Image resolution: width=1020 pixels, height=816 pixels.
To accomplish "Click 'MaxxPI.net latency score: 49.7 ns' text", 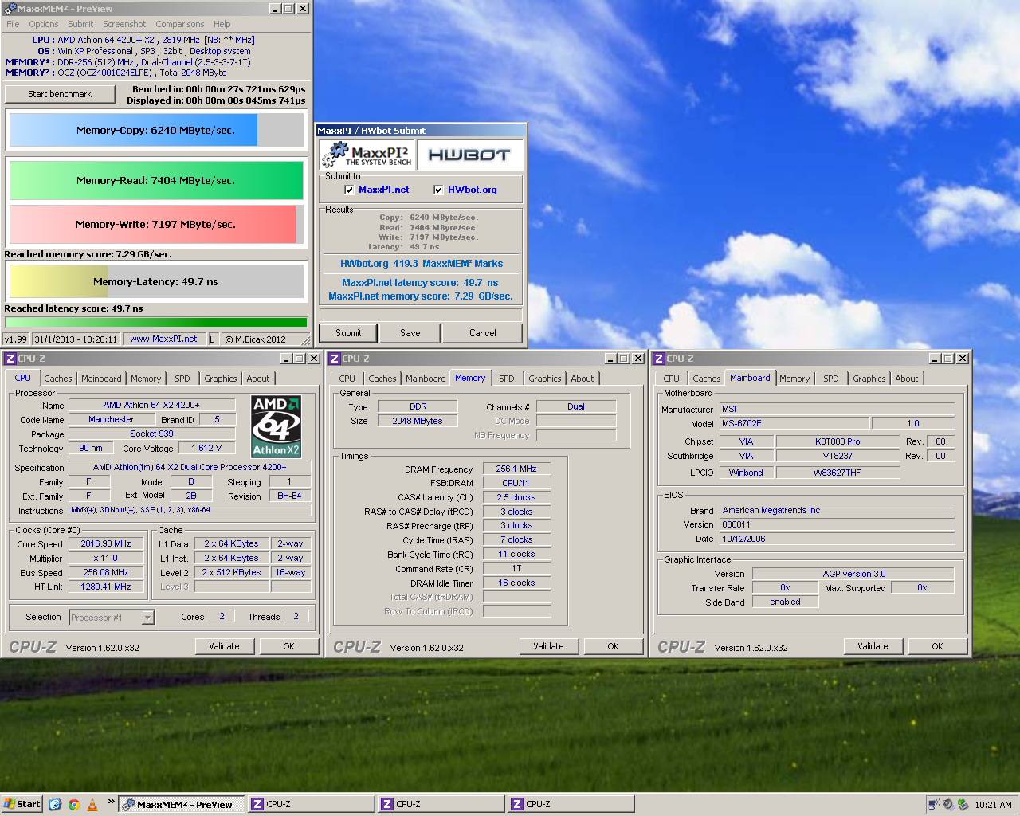I will (420, 283).
